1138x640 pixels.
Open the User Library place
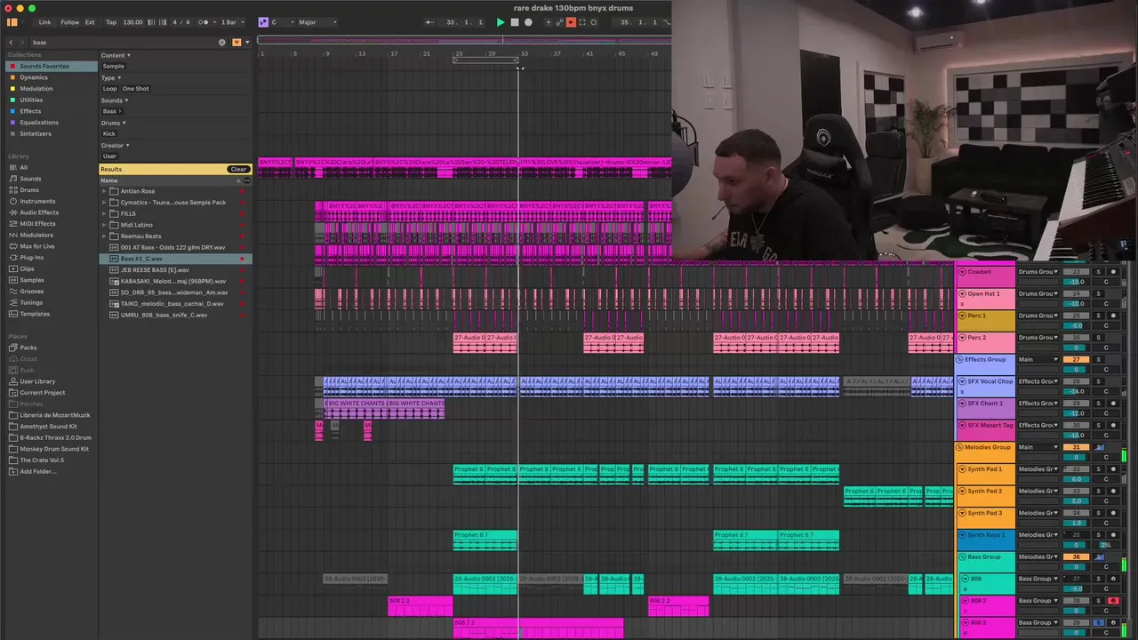point(37,381)
